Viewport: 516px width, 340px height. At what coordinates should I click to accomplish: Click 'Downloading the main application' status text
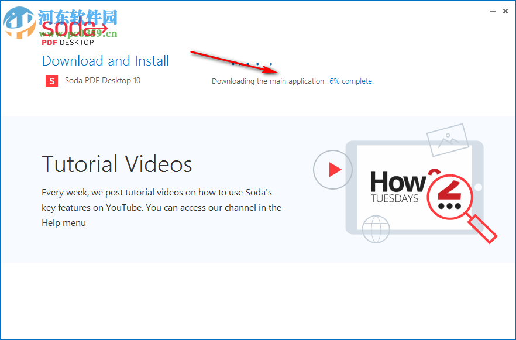[x=268, y=81]
